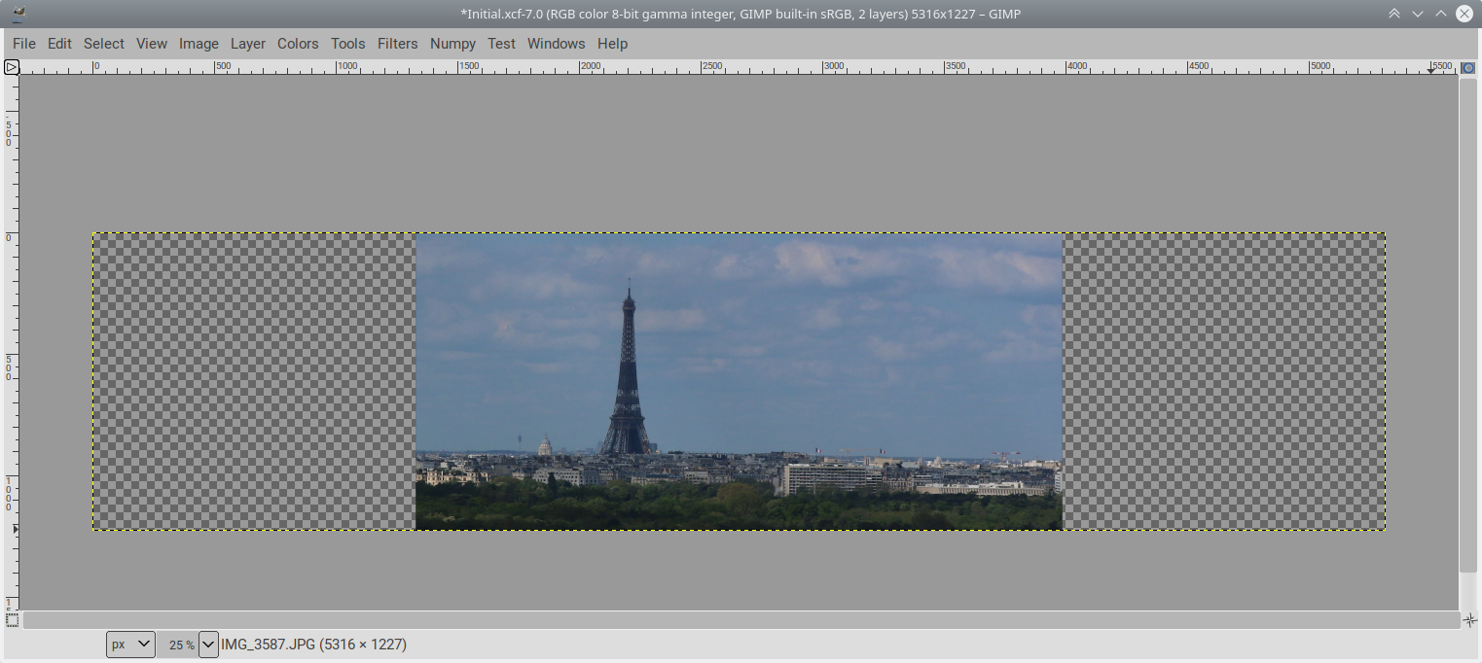
Task: Open the navigation preview crosshair icon
Action: tap(1469, 619)
